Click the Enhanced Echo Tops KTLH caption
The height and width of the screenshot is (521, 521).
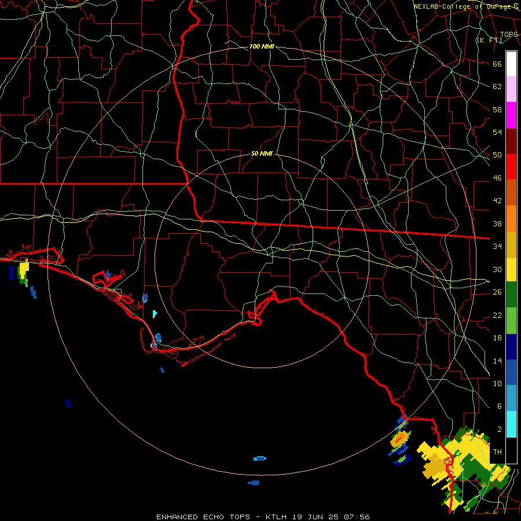[x=263, y=517]
